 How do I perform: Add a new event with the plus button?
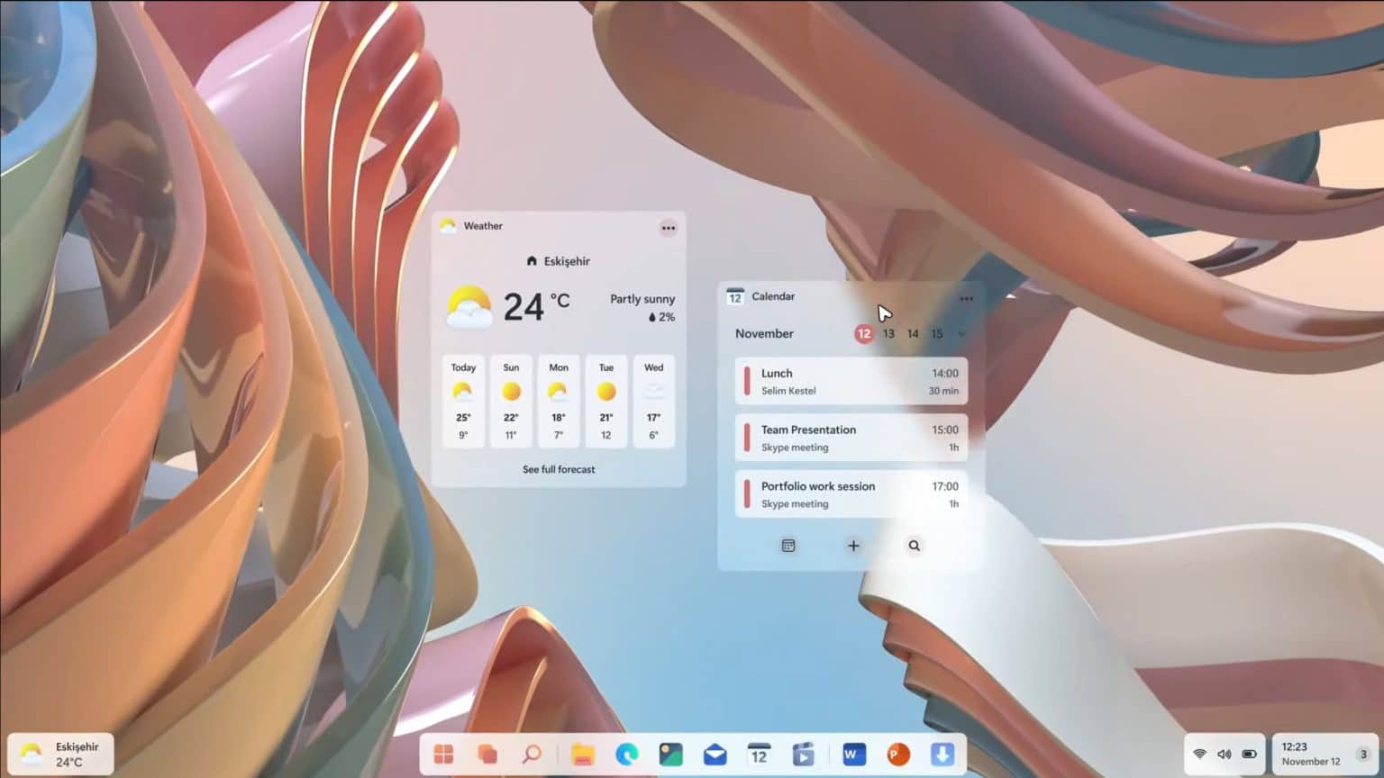tap(852, 546)
